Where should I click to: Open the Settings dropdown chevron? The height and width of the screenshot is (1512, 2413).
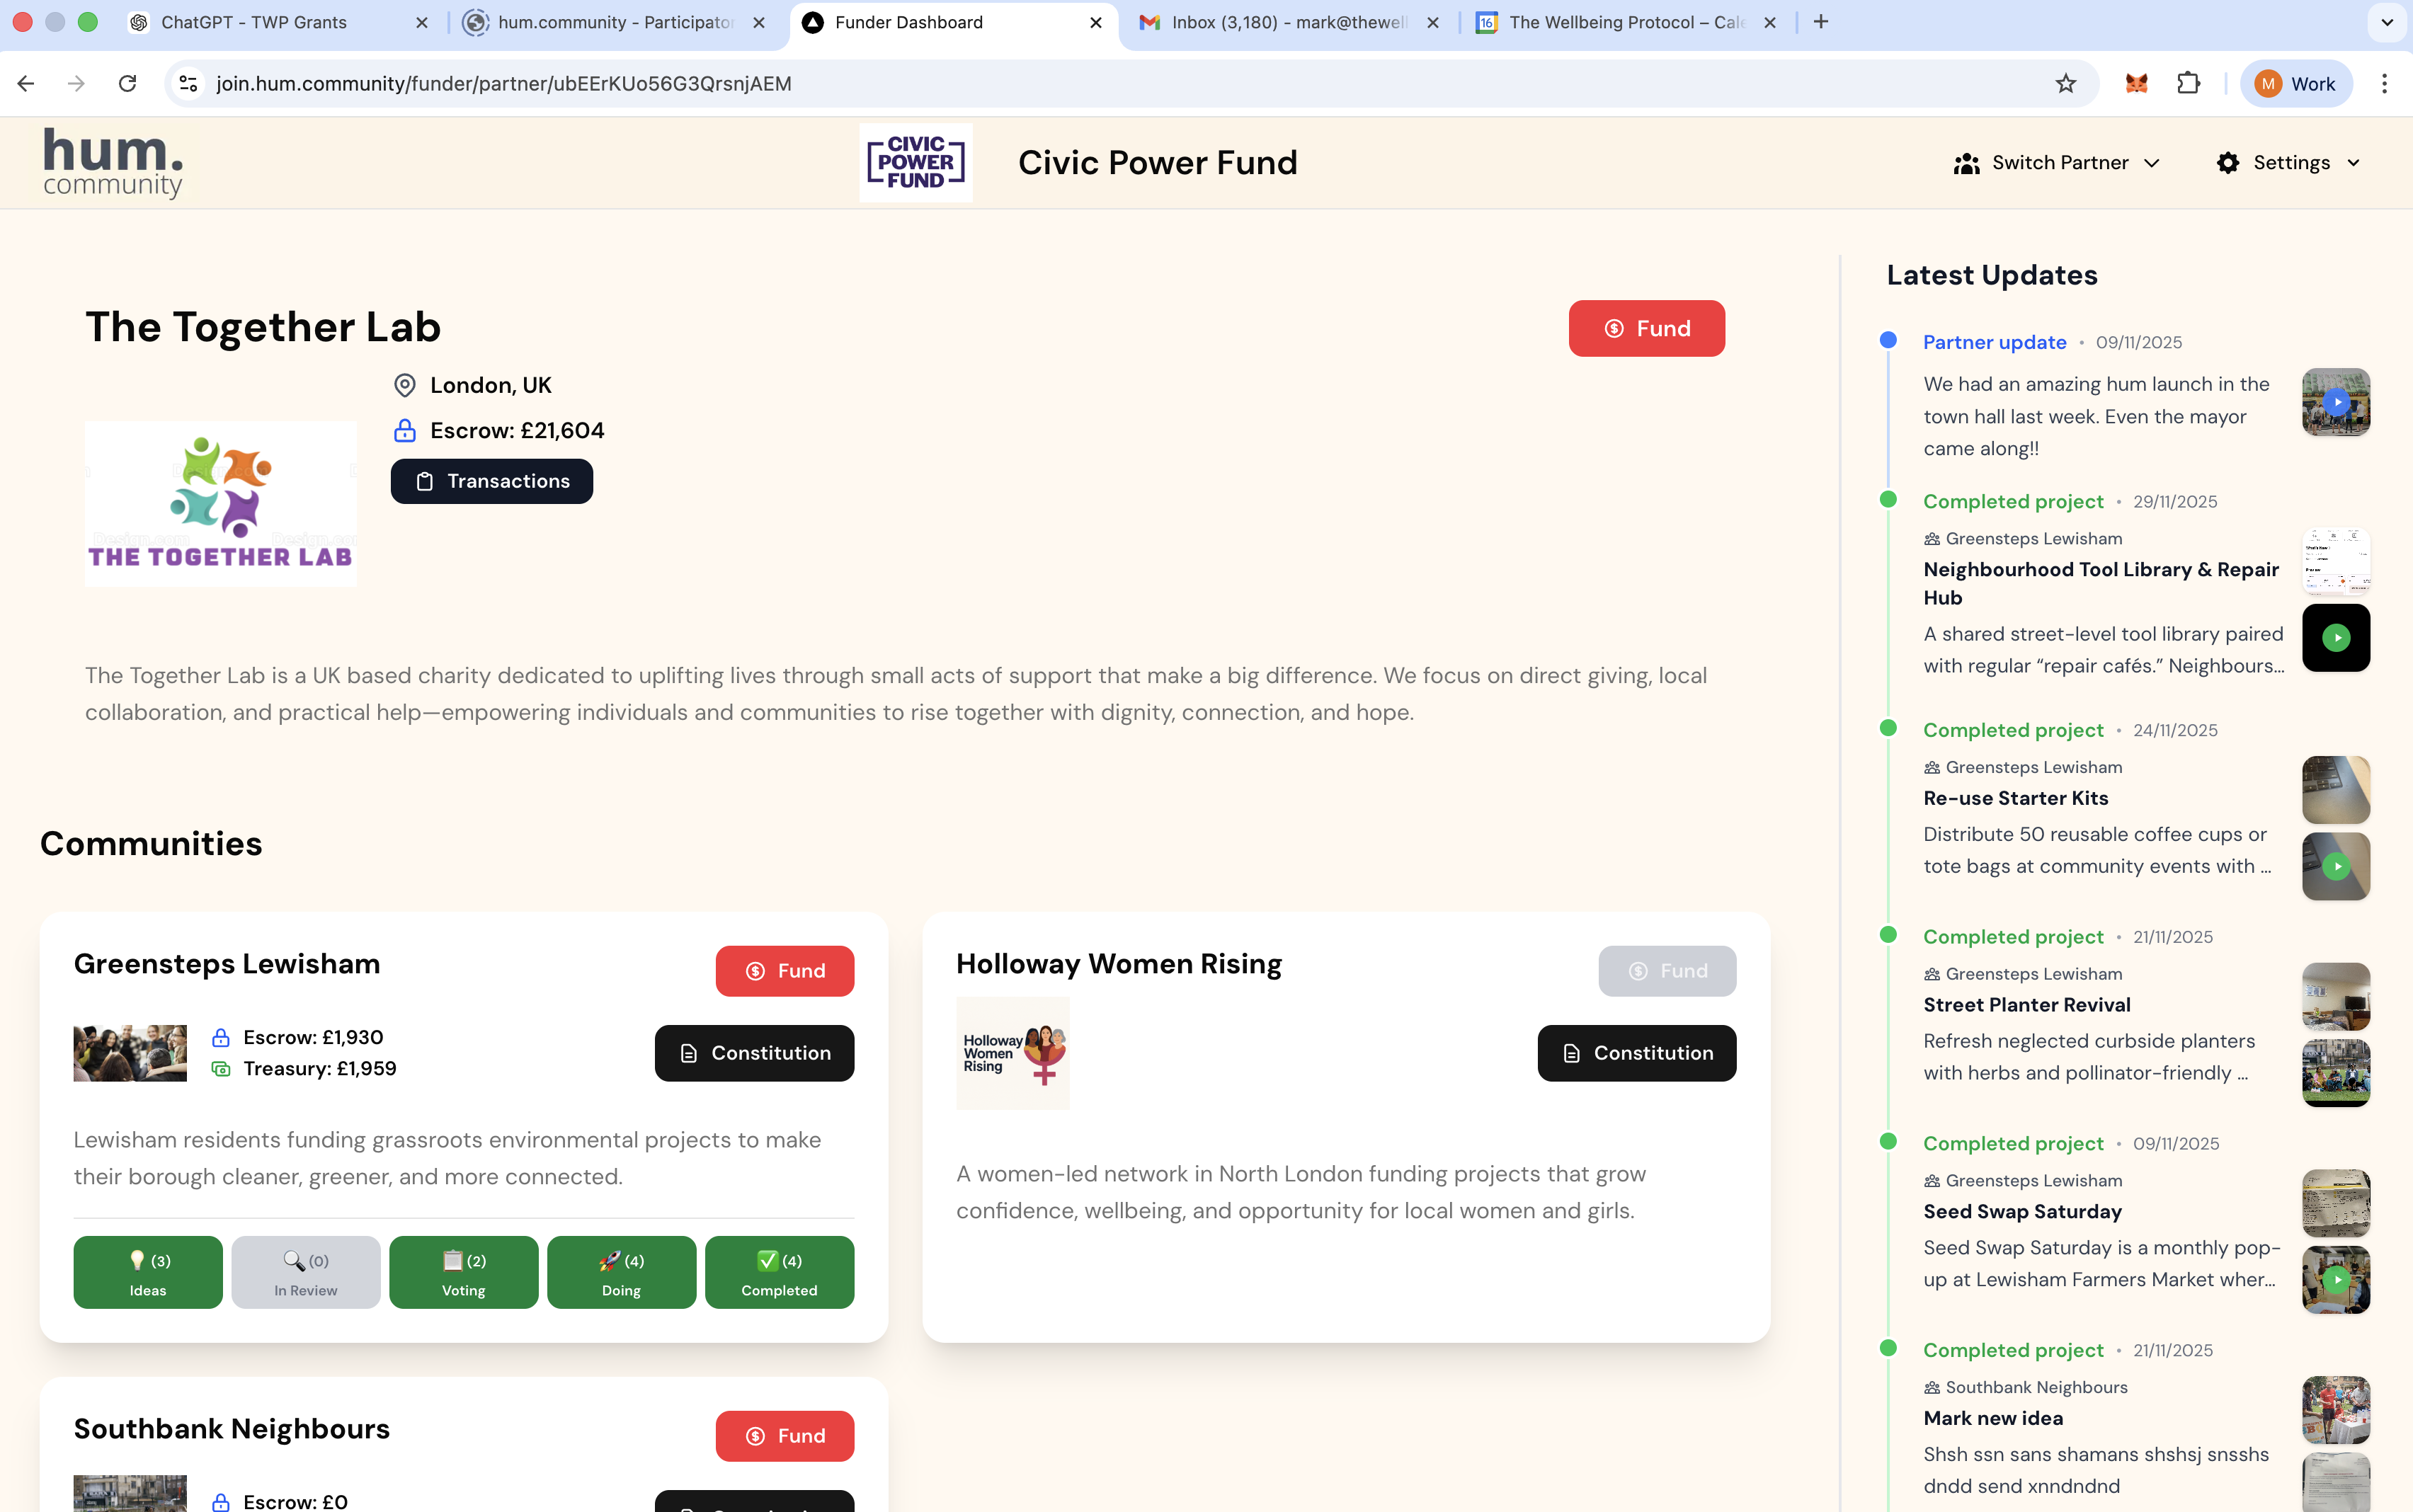[2353, 162]
